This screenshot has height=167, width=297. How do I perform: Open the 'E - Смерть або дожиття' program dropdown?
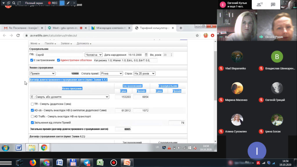[x=70, y=97]
